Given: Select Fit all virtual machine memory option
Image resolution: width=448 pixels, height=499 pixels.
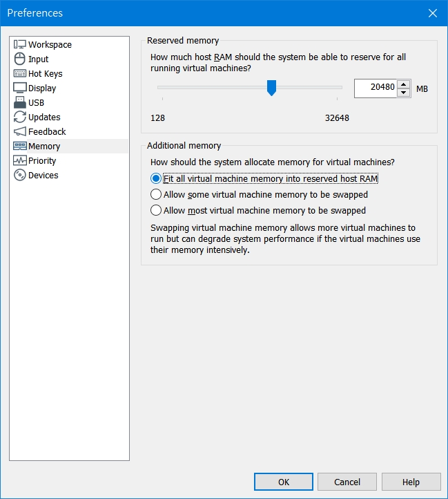Looking at the screenshot, I should pyautogui.click(x=156, y=179).
